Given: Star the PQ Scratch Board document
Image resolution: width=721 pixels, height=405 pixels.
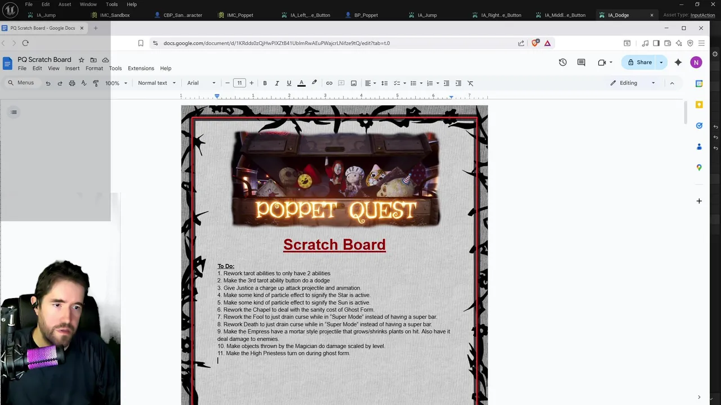Looking at the screenshot, I should click(81, 60).
